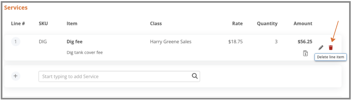Image resolution: width=352 pixels, height=101 pixels.
Task: Delete the Dig fee line item
Action: (x=331, y=48)
